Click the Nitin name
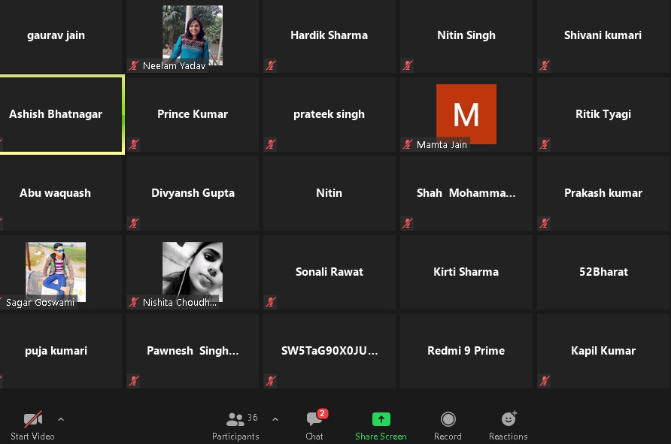The image size is (671, 444). pos(329,193)
